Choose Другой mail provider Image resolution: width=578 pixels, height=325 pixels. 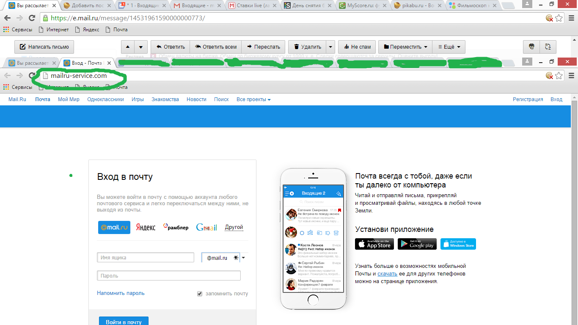coord(234,227)
